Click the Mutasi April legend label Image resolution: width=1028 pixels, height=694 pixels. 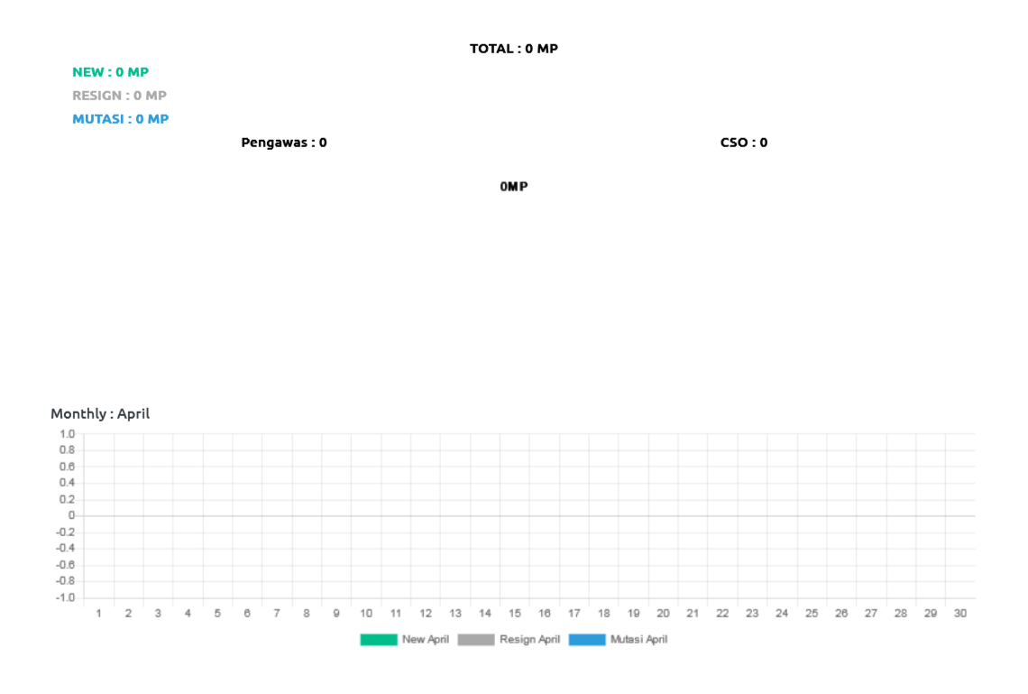(638, 640)
